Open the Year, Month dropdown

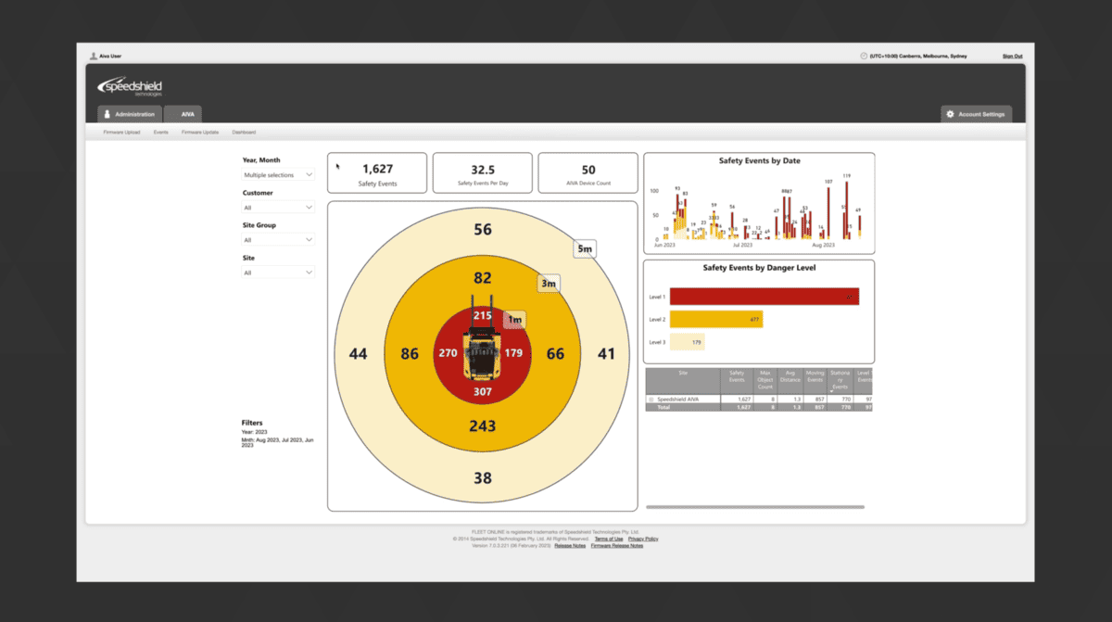tap(278, 174)
